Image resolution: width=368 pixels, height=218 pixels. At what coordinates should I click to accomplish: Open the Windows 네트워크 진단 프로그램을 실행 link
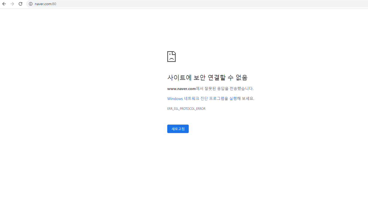pyautogui.click(x=202, y=99)
